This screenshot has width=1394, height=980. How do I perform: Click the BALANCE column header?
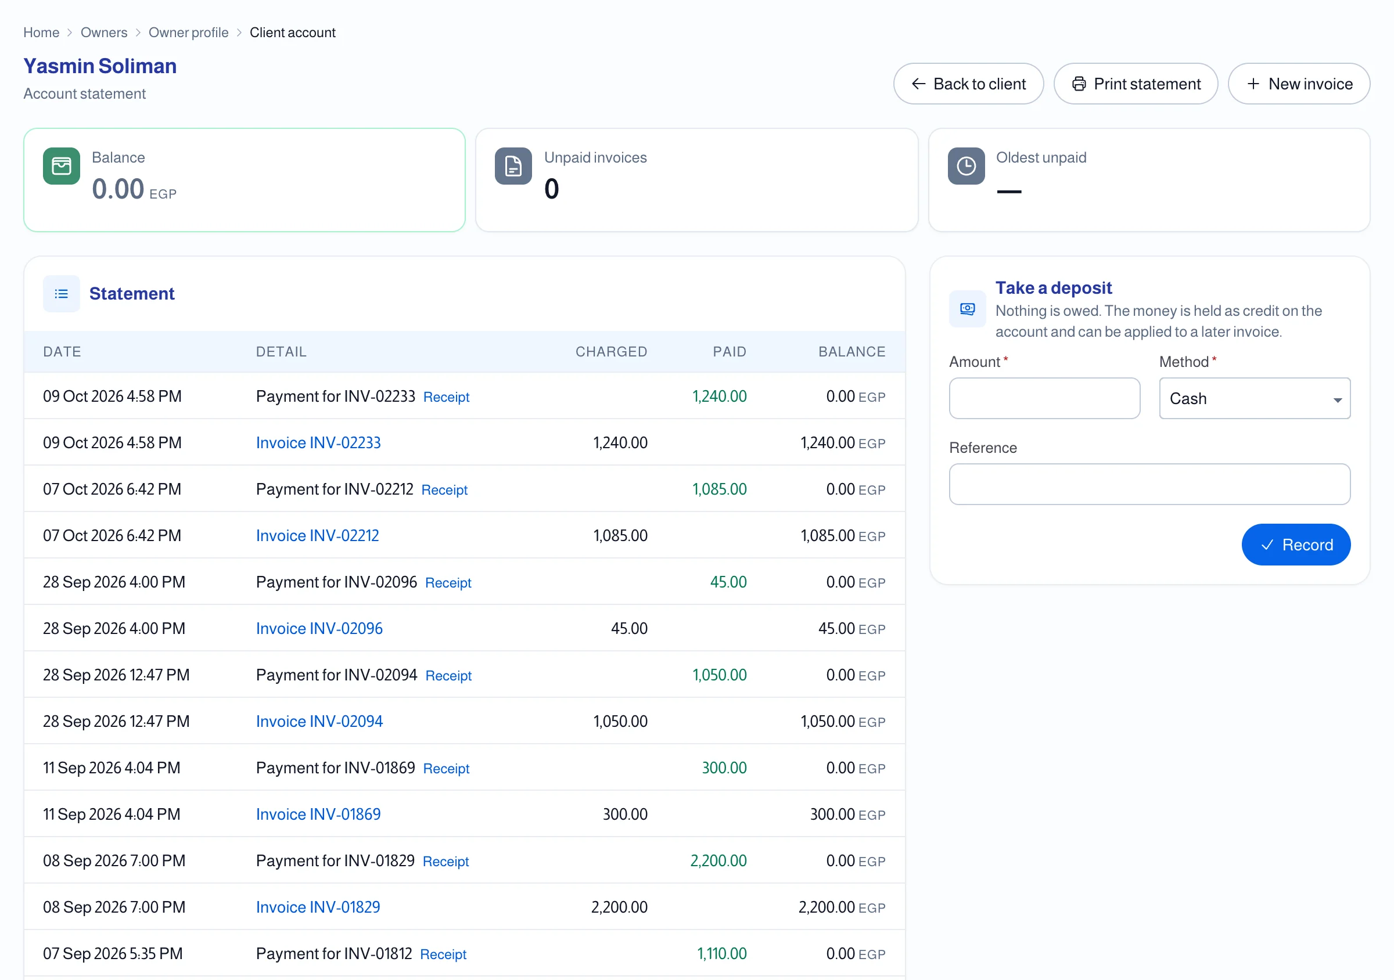point(852,352)
